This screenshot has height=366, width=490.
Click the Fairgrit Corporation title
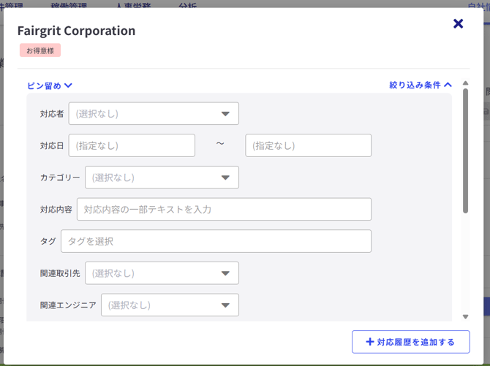pos(76,31)
